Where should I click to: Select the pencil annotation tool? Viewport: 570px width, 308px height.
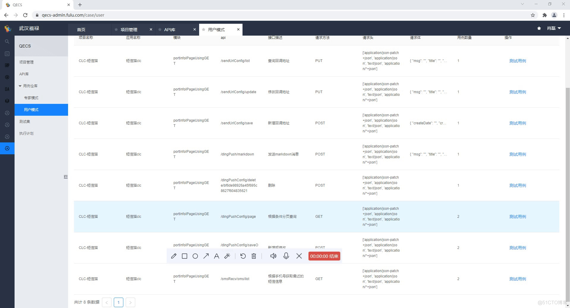(x=174, y=256)
